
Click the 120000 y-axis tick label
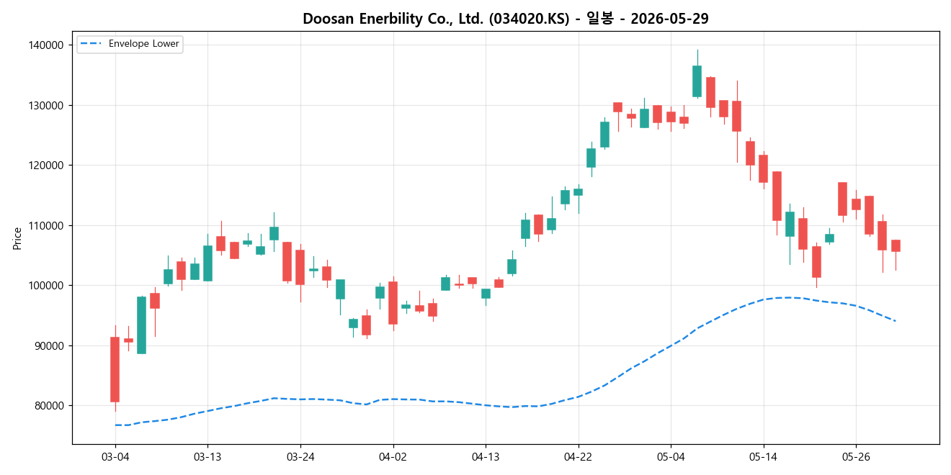(46, 166)
